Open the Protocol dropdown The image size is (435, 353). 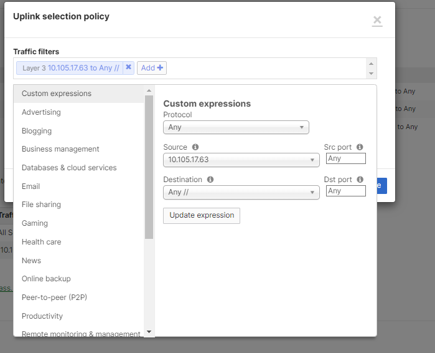click(236, 127)
